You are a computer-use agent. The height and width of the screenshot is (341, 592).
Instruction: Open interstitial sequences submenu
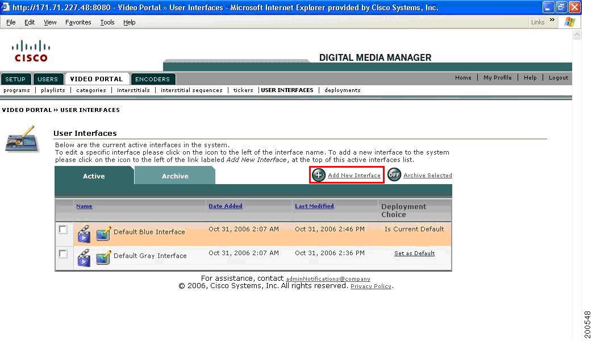pos(191,90)
